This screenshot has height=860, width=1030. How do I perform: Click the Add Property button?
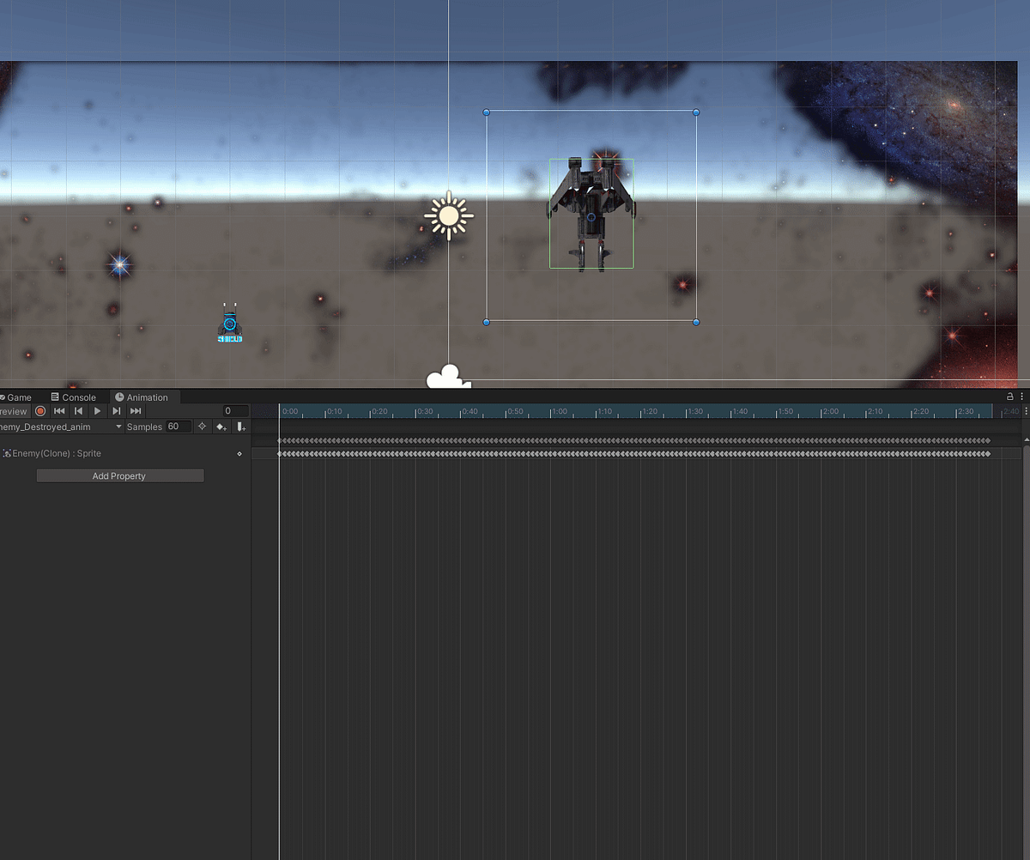119,475
